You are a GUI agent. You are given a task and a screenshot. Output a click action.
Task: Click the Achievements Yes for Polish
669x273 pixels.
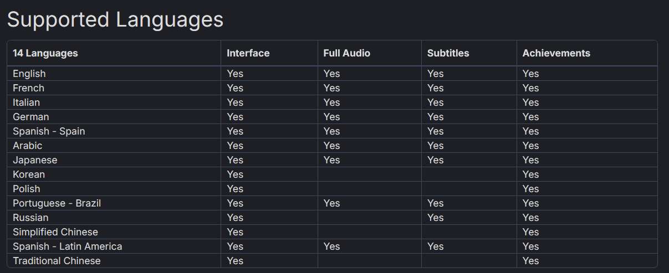pos(530,189)
